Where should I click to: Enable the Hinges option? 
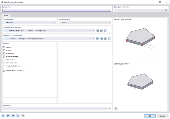coord(4,47)
